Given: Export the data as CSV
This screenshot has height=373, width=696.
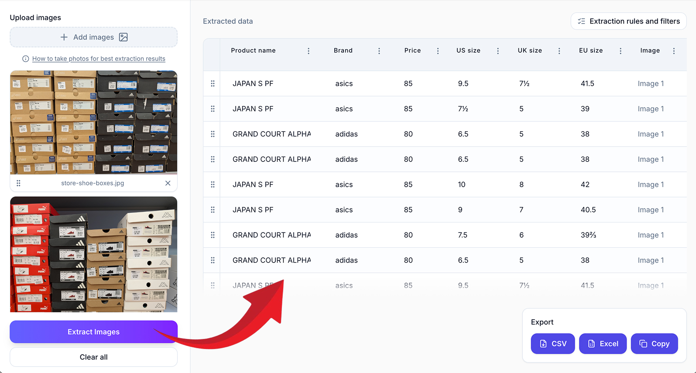Looking at the screenshot, I should point(553,344).
